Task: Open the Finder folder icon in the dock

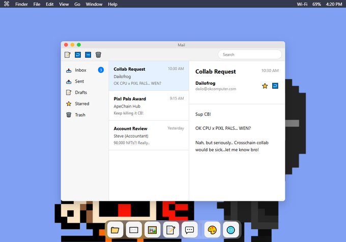Action: (x=115, y=230)
